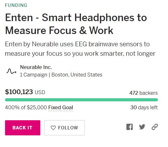Click the 30 days left text
The width and height of the screenshot is (168, 147).
[144, 107]
